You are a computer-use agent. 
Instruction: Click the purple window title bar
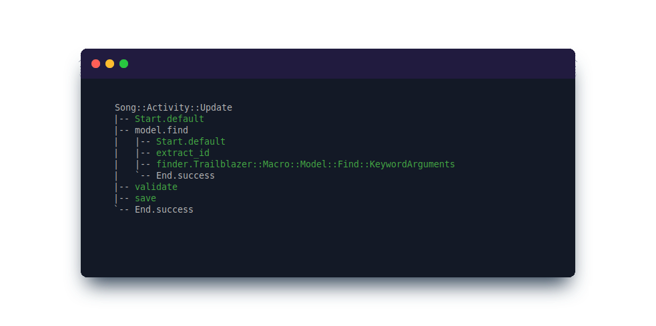(347, 64)
